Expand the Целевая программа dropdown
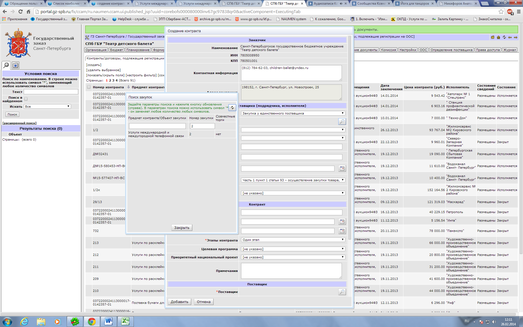The width and height of the screenshot is (523, 327). [x=293, y=249]
